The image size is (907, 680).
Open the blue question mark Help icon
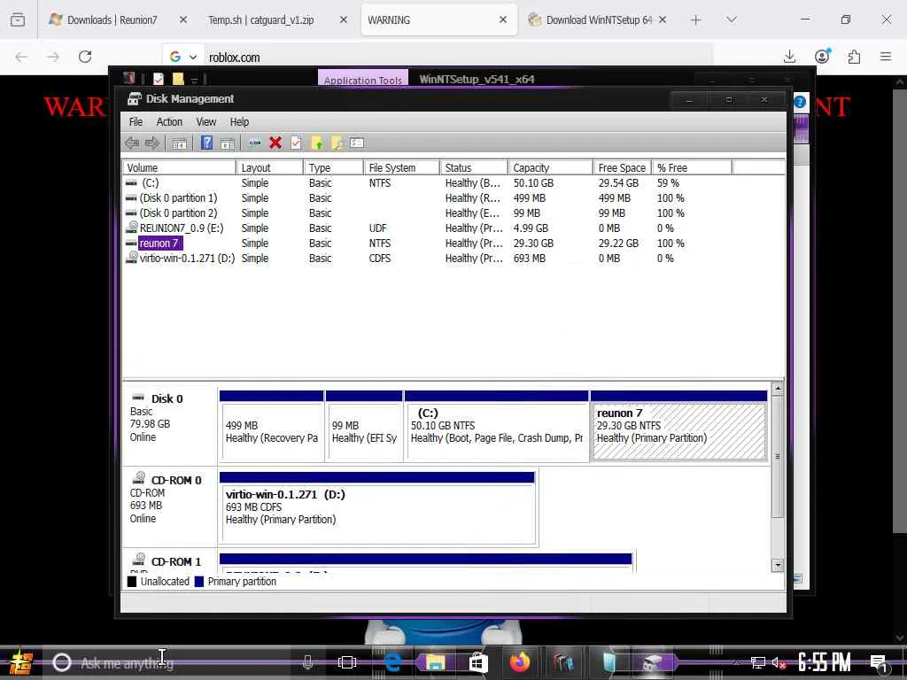pyautogui.click(x=206, y=143)
